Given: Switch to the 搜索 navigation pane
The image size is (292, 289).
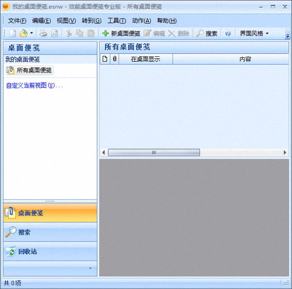Looking at the screenshot, I should point(50,232).
